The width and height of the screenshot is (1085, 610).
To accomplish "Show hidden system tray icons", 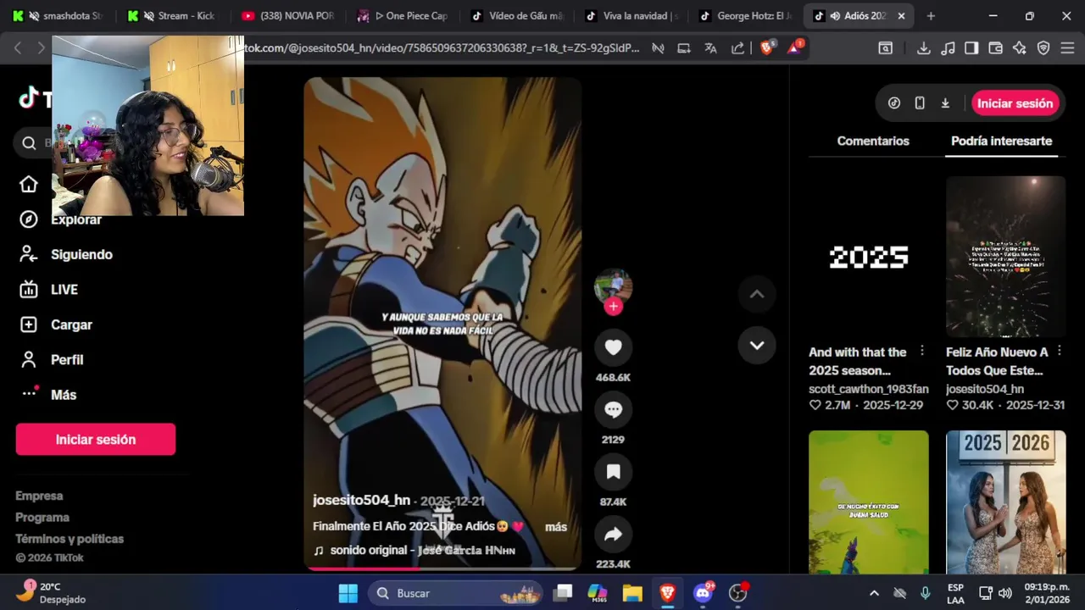I will pyautogui.click(x=874, y=593).
